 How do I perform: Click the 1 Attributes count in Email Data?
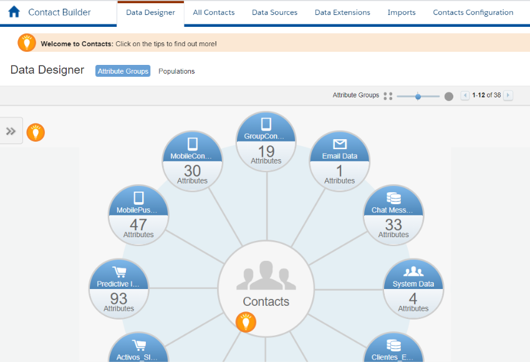340,174
